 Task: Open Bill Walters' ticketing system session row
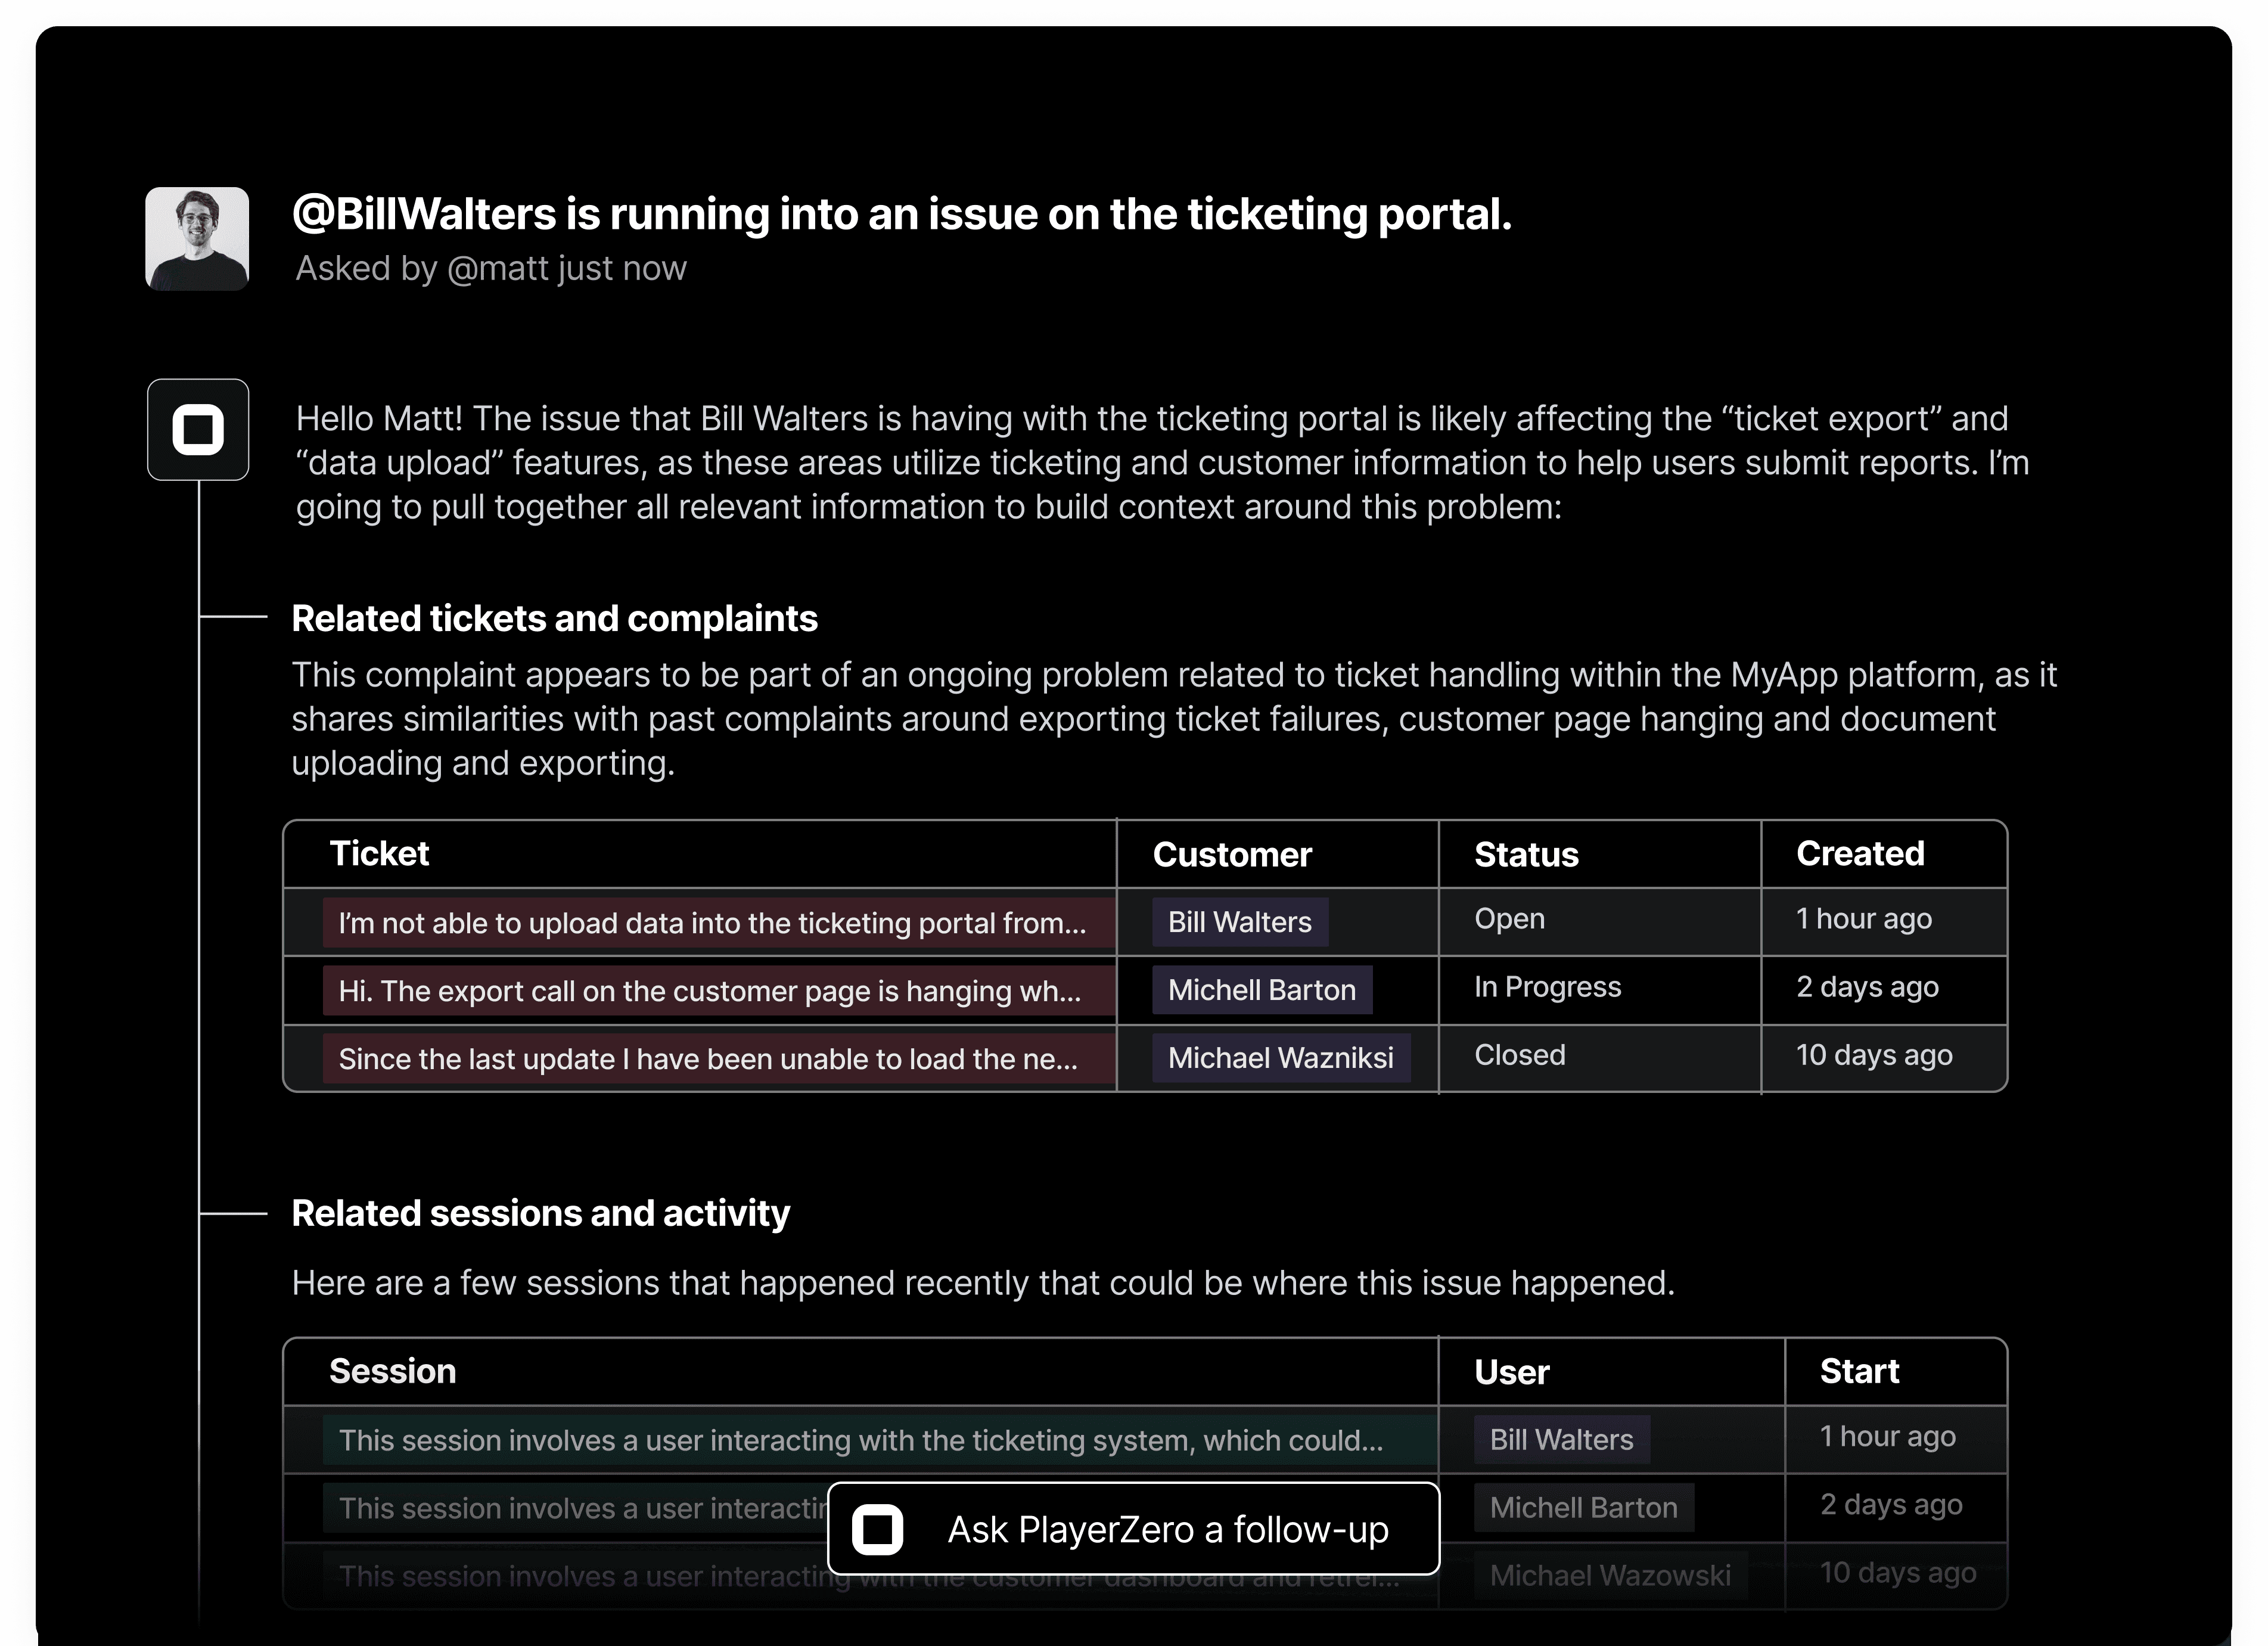[x=860, y=1440]
